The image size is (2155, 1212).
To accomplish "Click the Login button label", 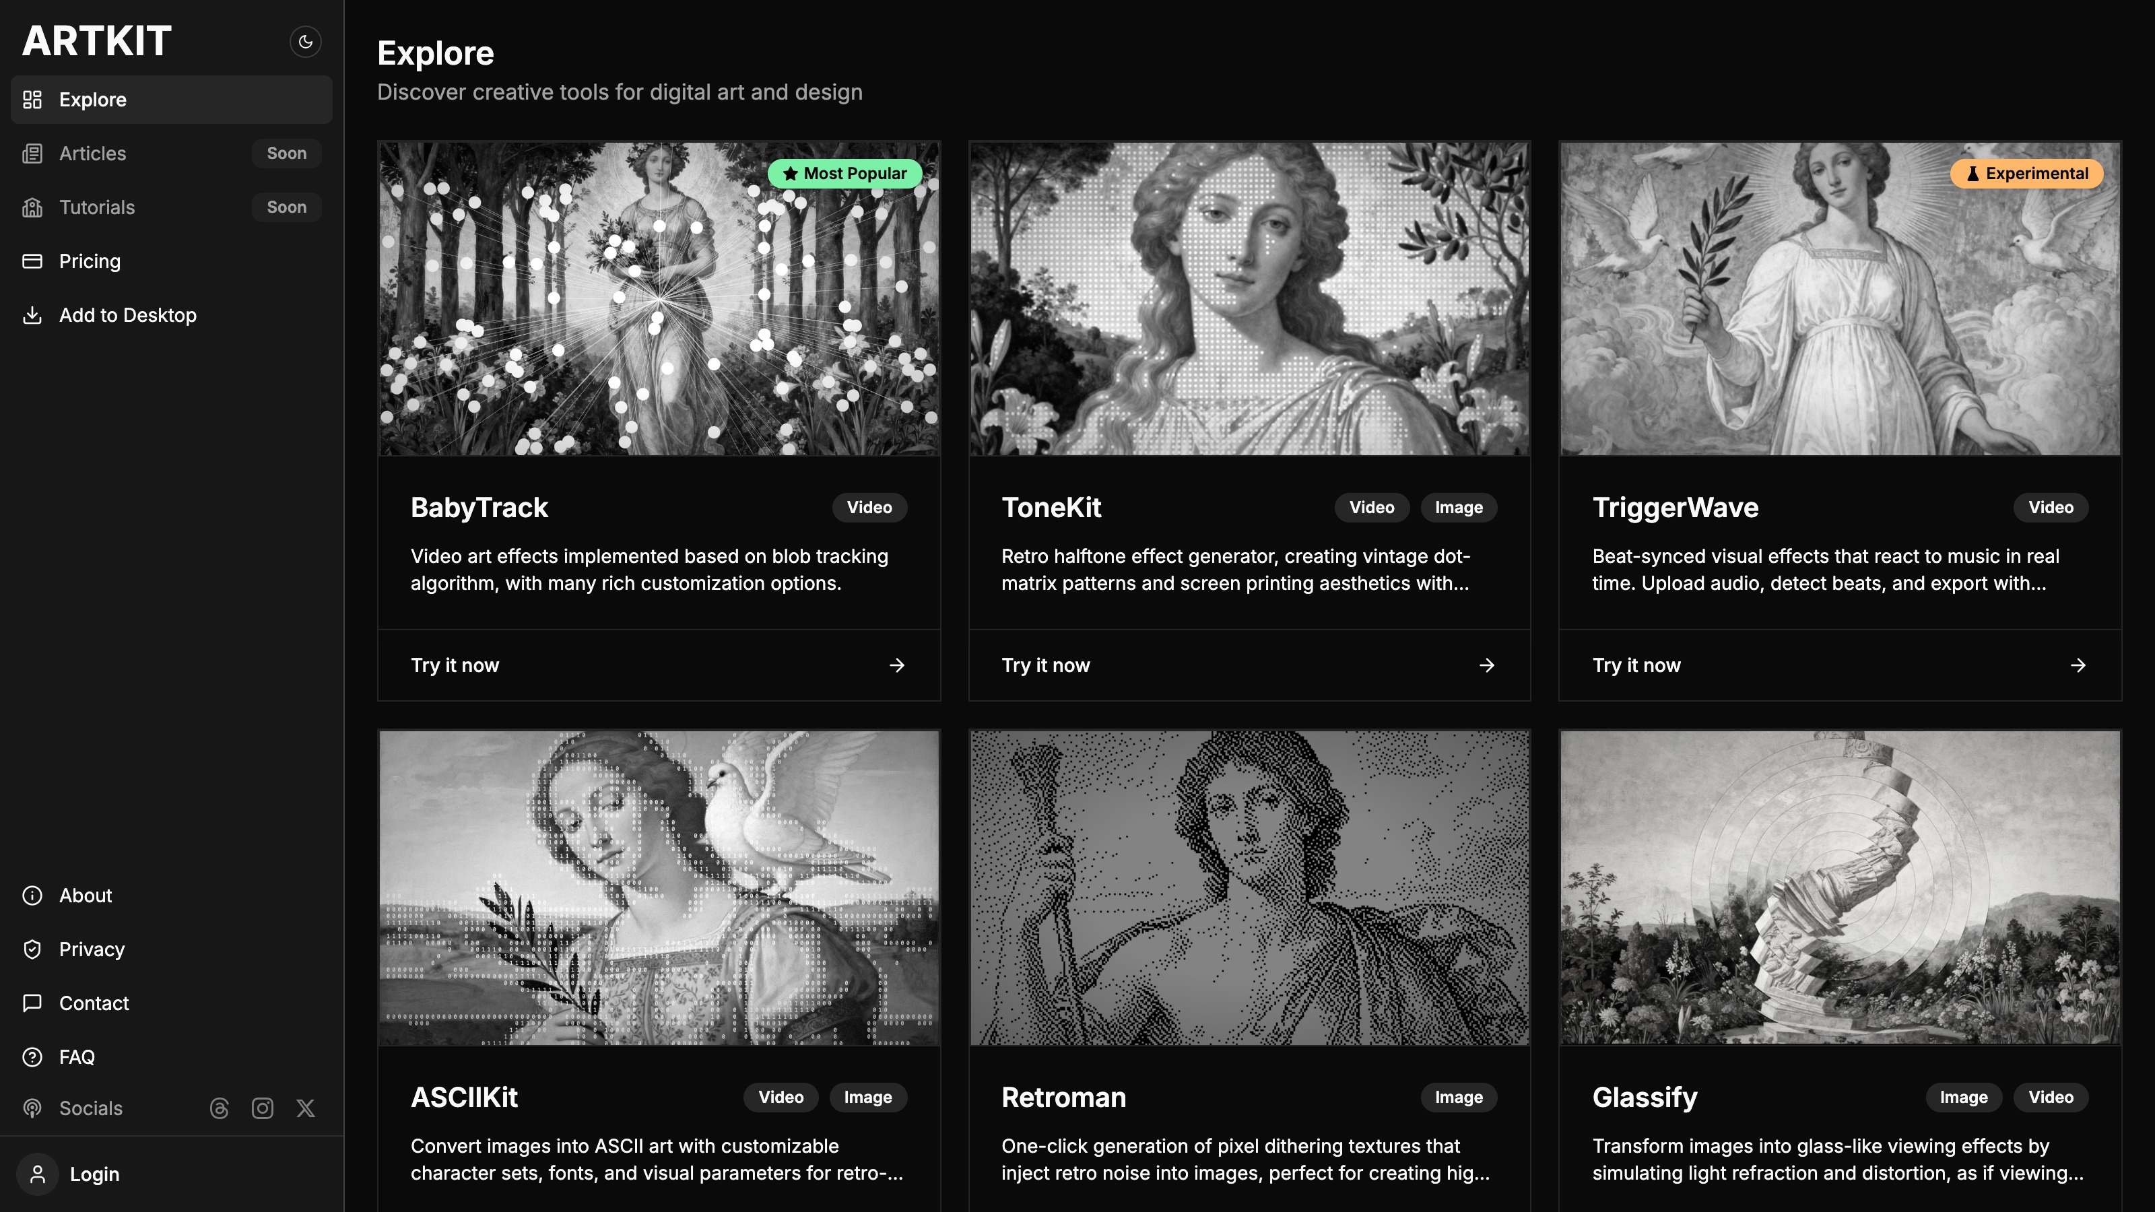I will coord(94,1174).
